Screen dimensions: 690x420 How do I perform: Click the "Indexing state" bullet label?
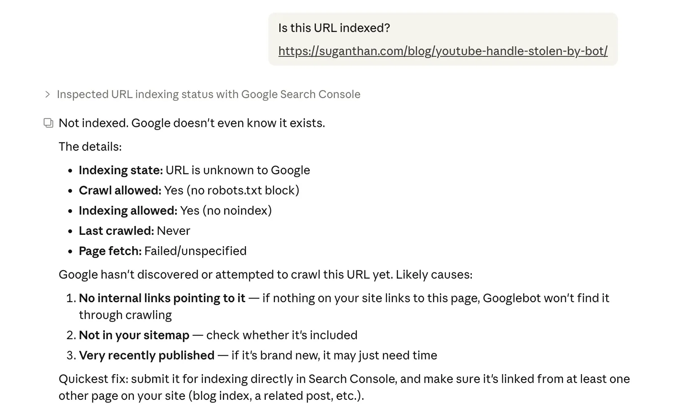pyautogui.click(x=120, y=170)
